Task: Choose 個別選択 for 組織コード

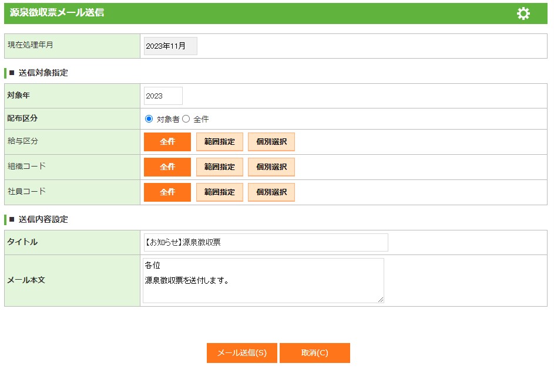Action: (x=271, y=167)
